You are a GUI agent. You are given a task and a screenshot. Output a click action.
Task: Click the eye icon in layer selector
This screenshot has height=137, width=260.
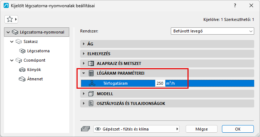98,129
